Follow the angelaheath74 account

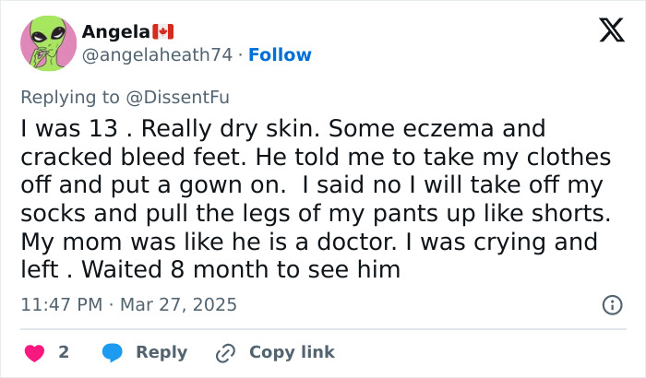tap(280, 55)
